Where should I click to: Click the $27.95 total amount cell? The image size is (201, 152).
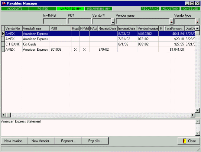coord(174,44)
